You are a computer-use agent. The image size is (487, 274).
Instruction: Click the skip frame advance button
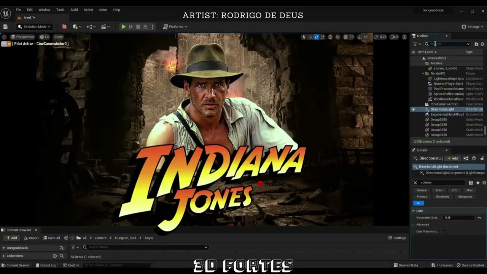(x=131, y=27)
